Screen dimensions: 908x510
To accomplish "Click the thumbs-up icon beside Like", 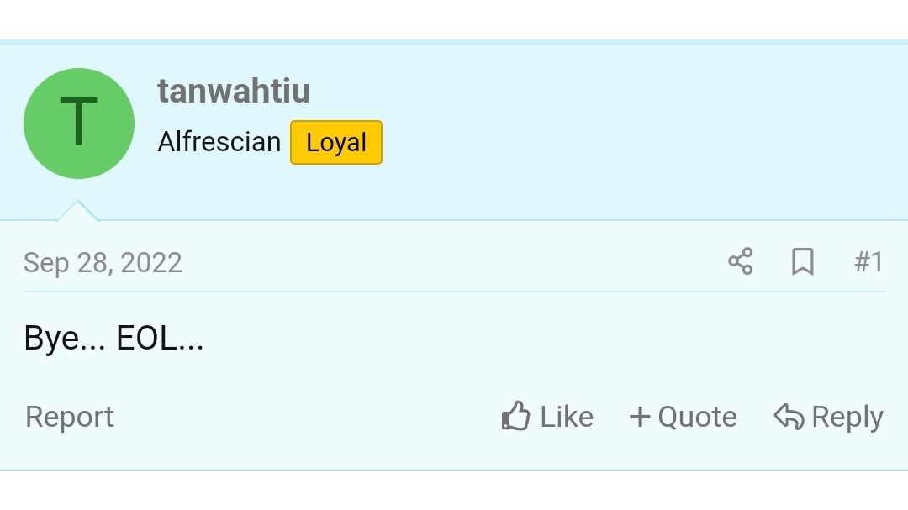I will coord(515,416).
